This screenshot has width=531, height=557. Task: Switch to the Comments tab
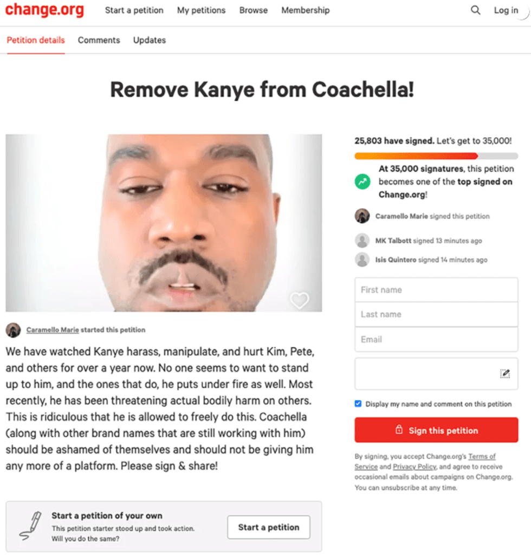click(x=99, y=40)
